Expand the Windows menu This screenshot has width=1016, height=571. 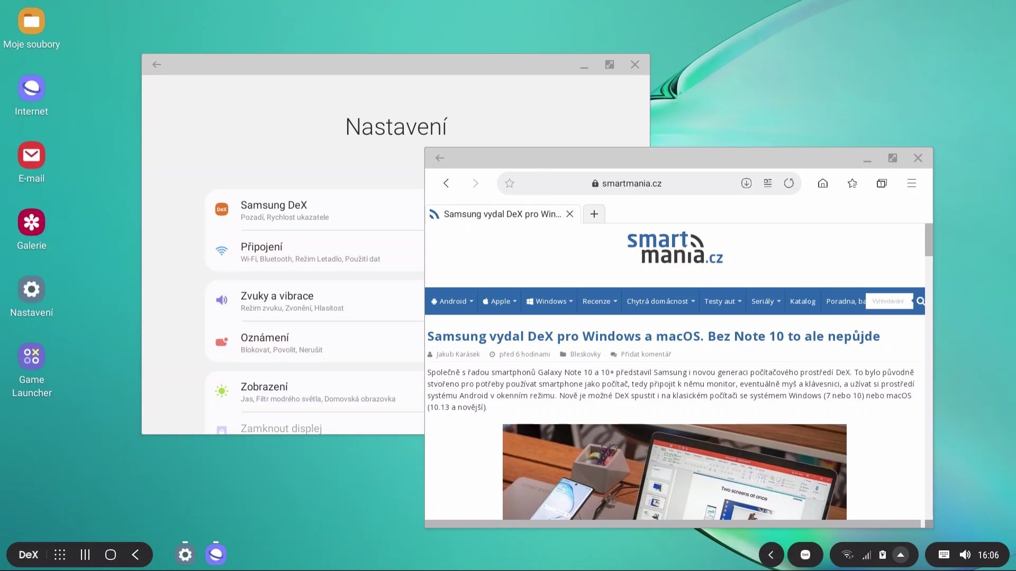(x=550, y=301)
